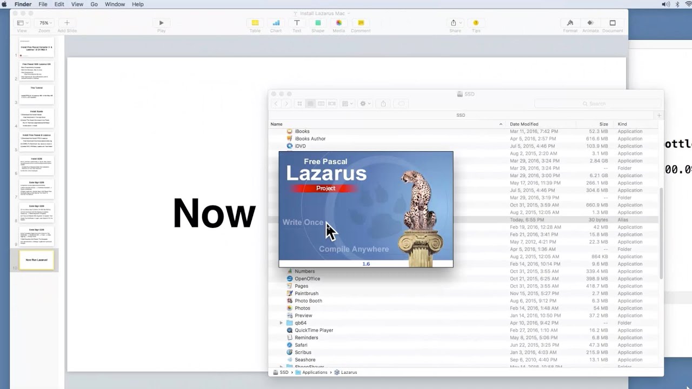692x389 pixels.
Task: Open the Window menu
Action: click(x=115, y=4)
